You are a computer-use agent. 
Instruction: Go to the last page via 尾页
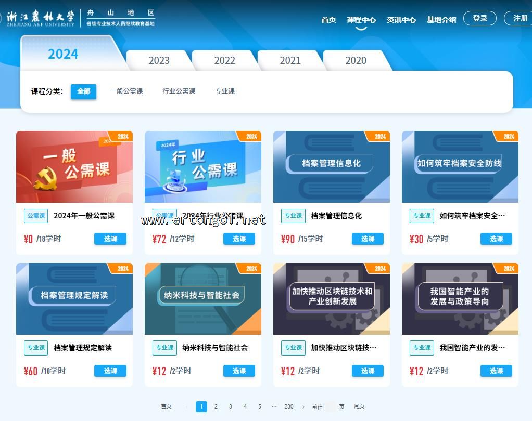(x=359, y=407)
